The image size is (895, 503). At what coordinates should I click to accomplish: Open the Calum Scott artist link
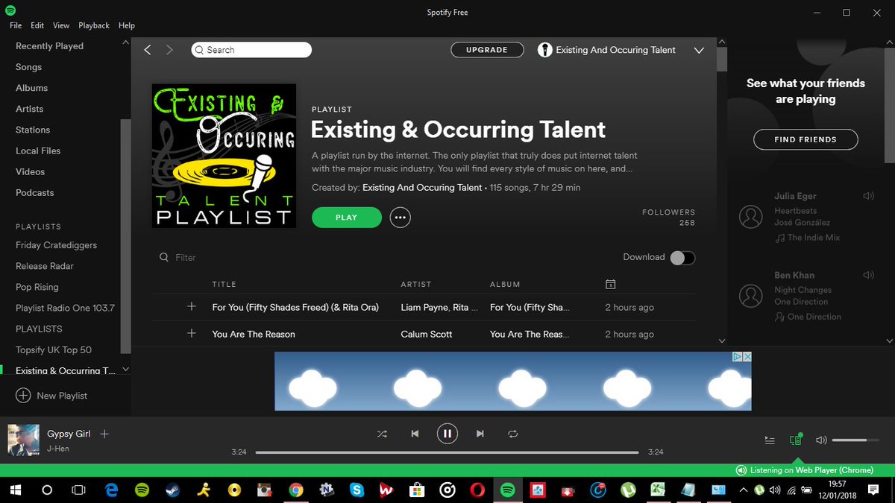[427, 334]
